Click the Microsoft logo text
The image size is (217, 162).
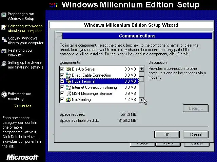click(22, 157)
